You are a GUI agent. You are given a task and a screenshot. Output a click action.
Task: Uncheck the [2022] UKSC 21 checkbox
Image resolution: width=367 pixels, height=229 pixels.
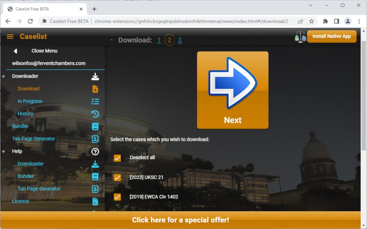[x=117, y=177]
